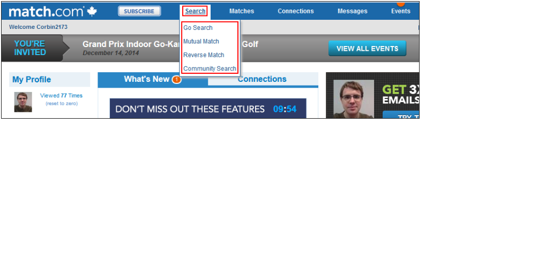The image size is (545, 262).
Task: Open the Messages menu
Action: 353,11
